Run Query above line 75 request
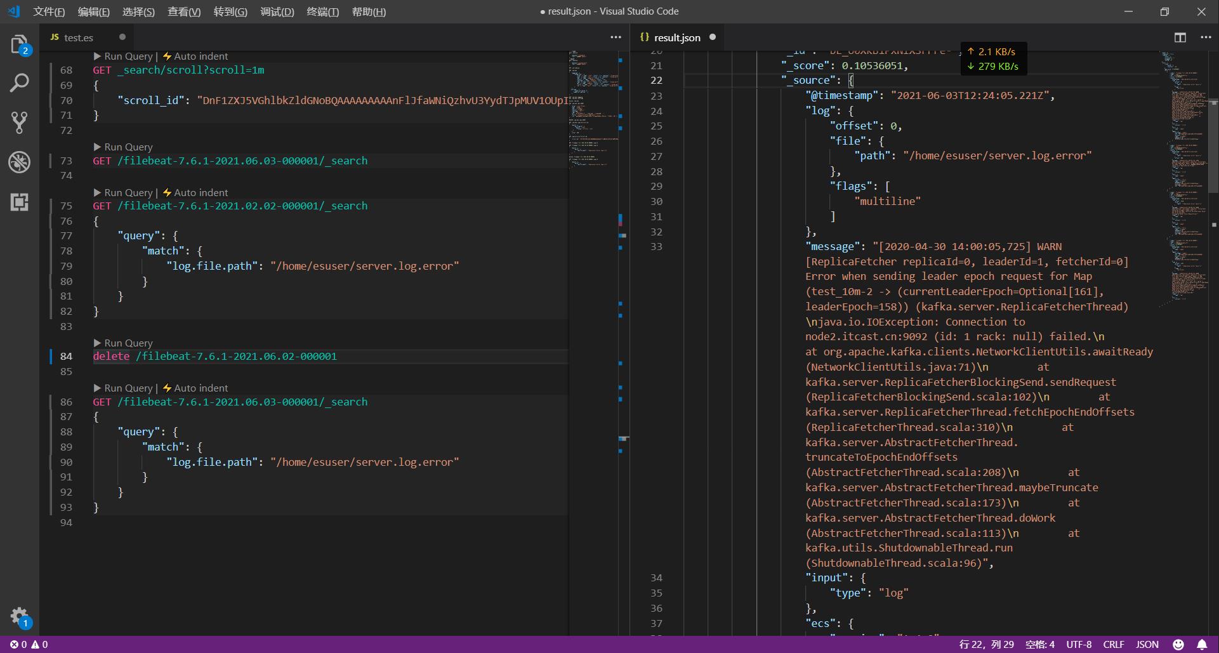This screenshot has height=653, width=1219. pos(123,192)
